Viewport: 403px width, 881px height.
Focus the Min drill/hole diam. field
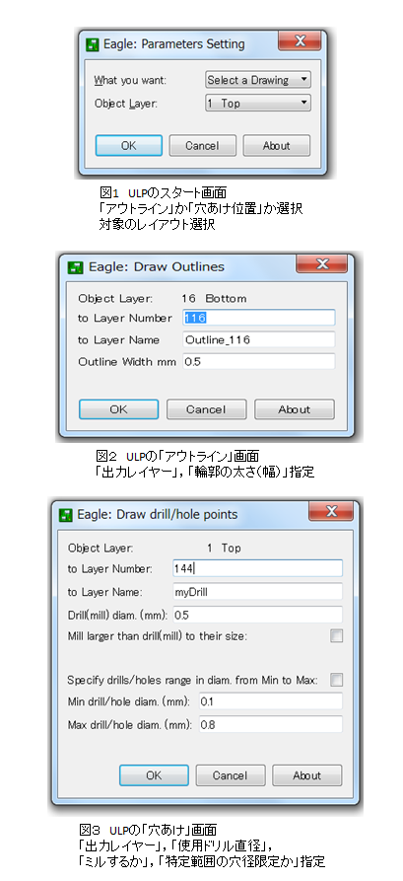271,701
